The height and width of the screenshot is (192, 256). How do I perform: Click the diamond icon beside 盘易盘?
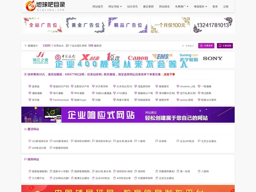pyautogui.click(x=30, y=86)
